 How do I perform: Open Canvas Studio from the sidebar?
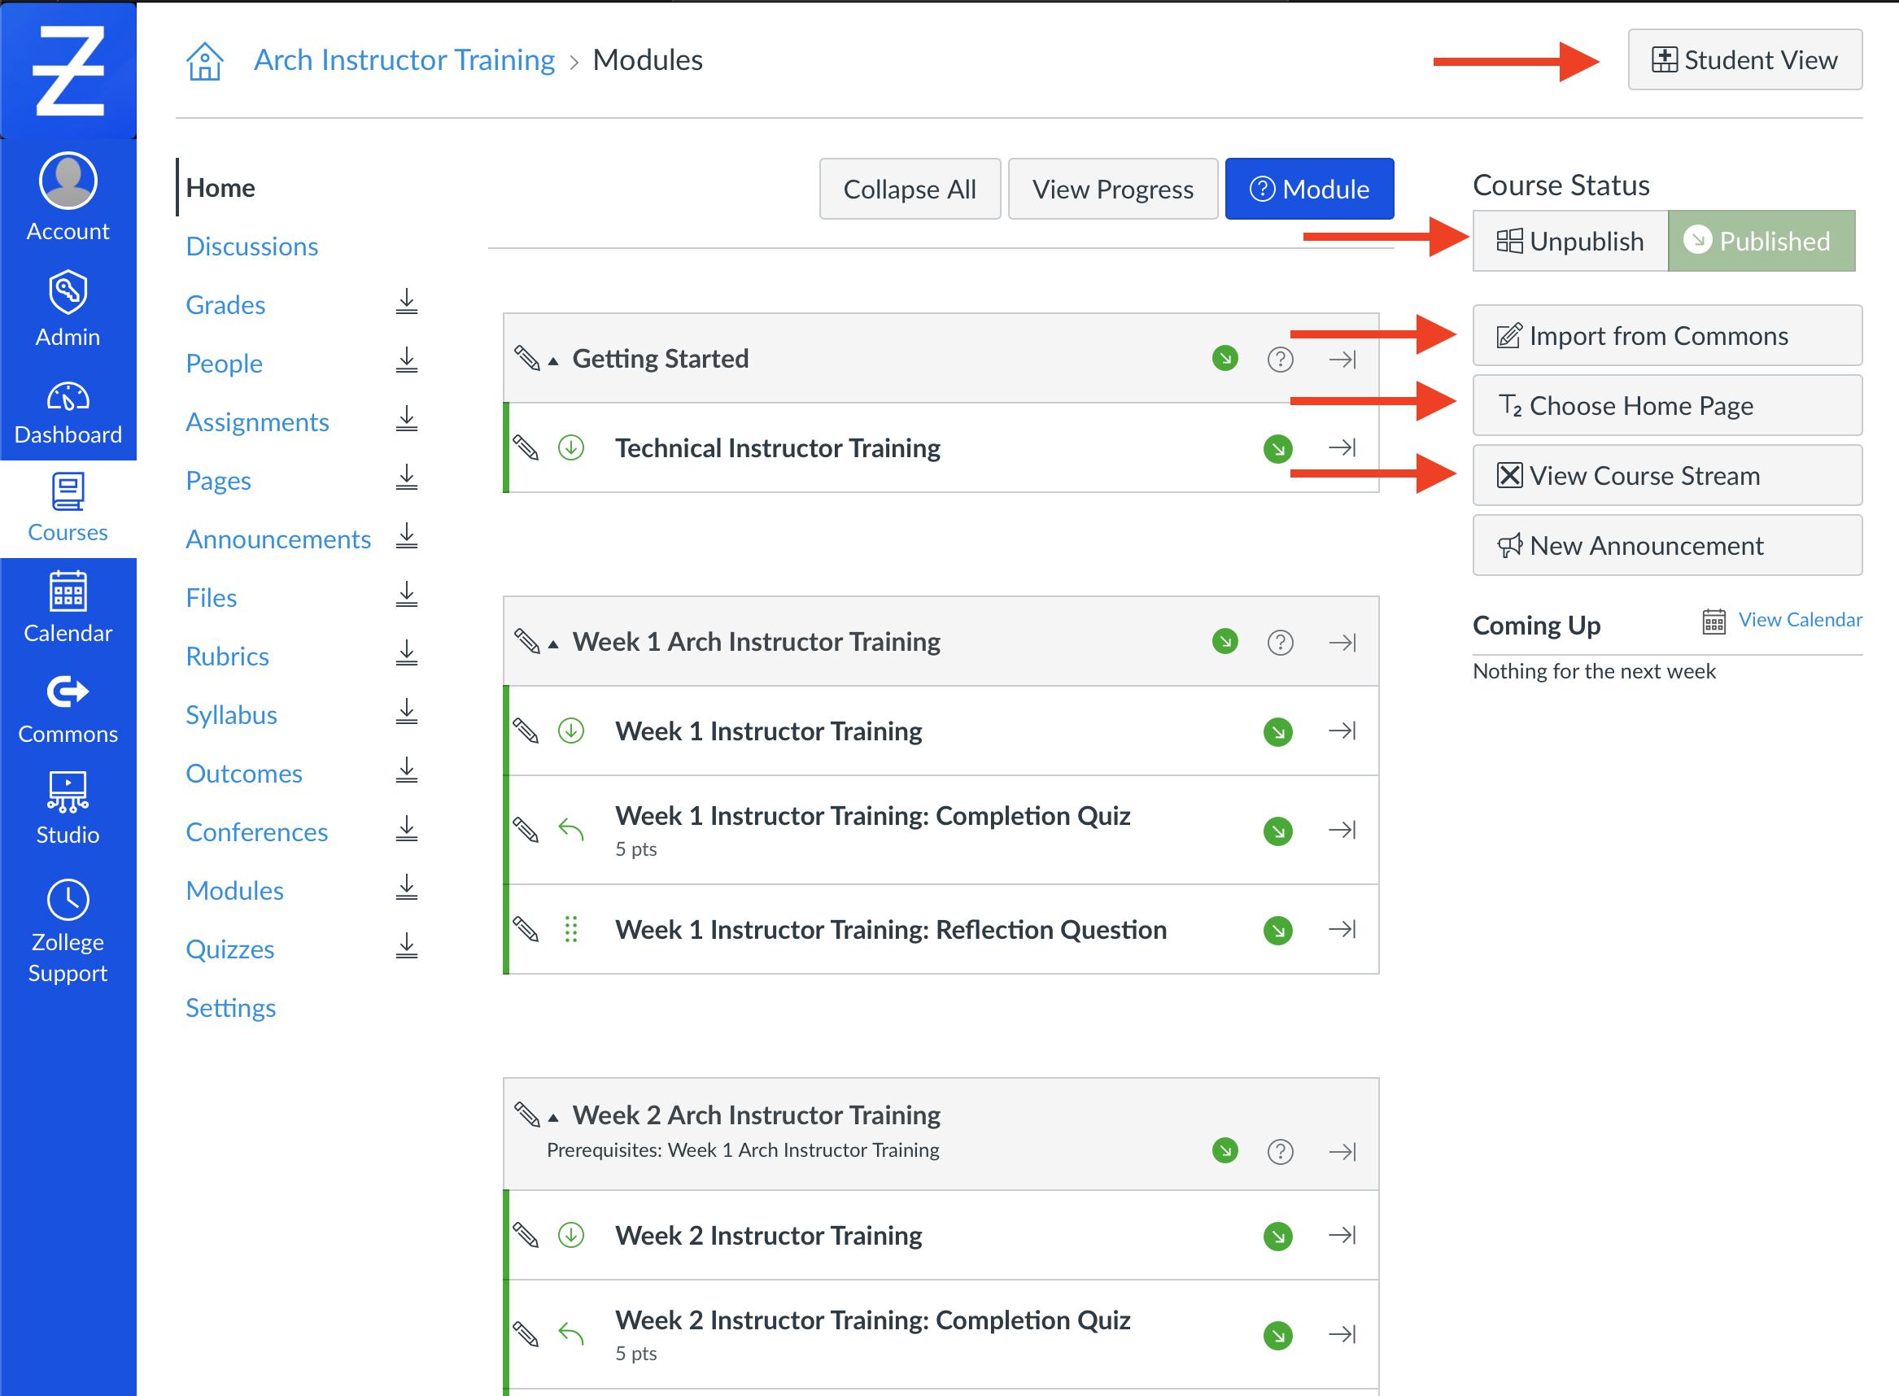click(68, 809)
